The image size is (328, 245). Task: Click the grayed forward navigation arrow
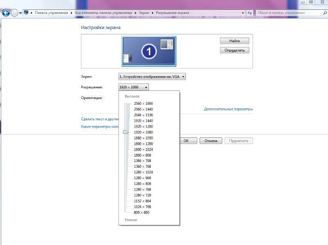pos(14,13)
